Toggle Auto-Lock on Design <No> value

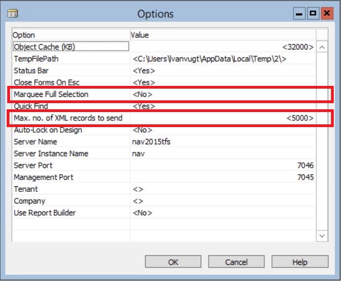(x=223, y=130)
